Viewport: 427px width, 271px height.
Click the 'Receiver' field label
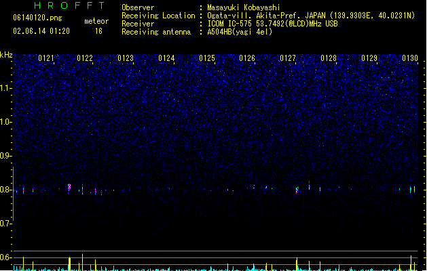pyautogui.click(x=138, y=24)
